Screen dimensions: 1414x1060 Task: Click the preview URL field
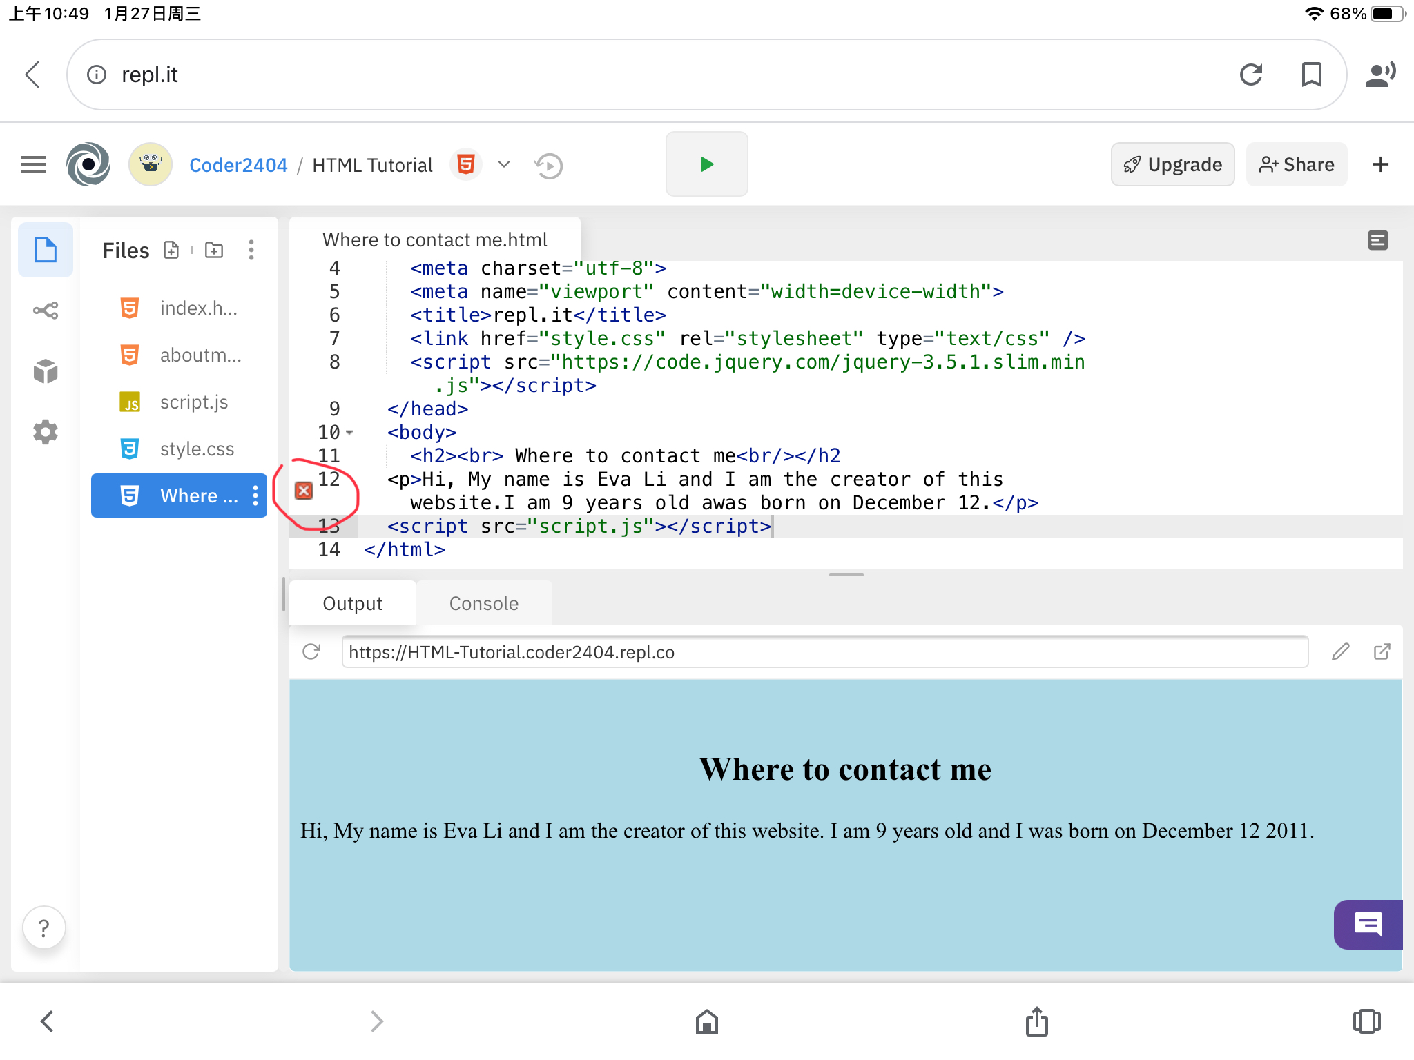(x=825, y=652)
